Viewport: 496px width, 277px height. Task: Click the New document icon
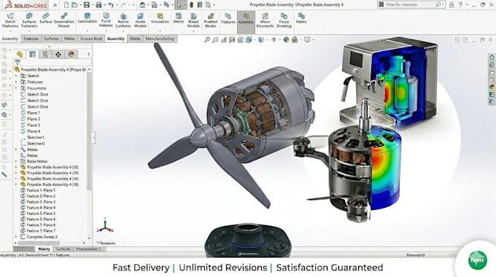[x=66, y=5]
